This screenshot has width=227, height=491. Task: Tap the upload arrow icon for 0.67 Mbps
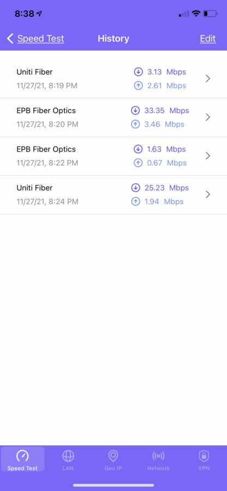point(138,163)
